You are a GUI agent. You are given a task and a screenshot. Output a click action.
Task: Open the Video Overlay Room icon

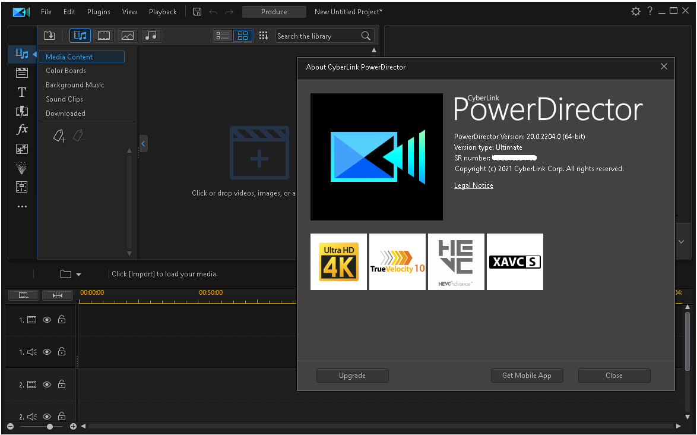point(22,149)
